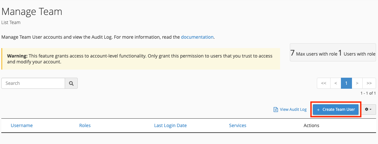Image resolution: width=378 pixels, height=144 pixels.
Task: Click the Actions column header
Action: [311, 125]
